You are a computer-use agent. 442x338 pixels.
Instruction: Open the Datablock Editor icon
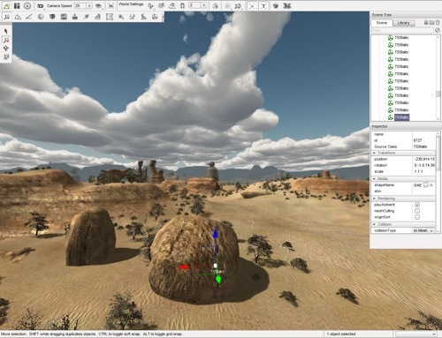pos(64,17)
